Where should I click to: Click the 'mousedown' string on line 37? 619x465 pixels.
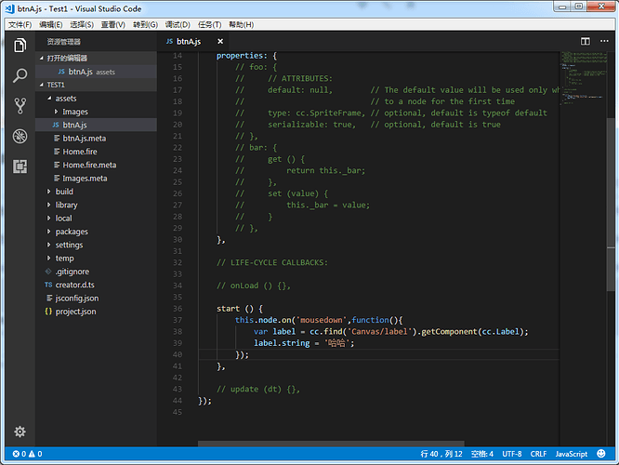coord(323,320)
